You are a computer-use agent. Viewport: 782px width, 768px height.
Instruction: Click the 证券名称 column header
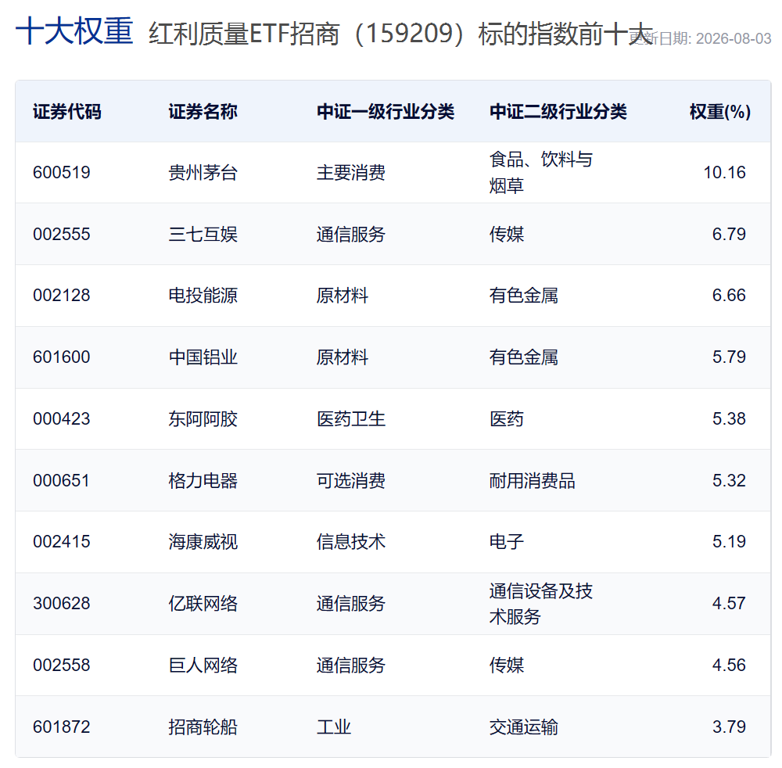[203, 112]
